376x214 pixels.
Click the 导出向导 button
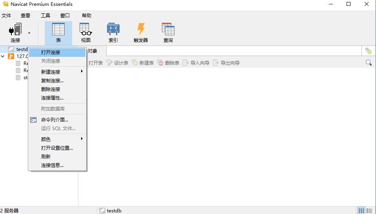pyautogui.click(x=226, y=63)
